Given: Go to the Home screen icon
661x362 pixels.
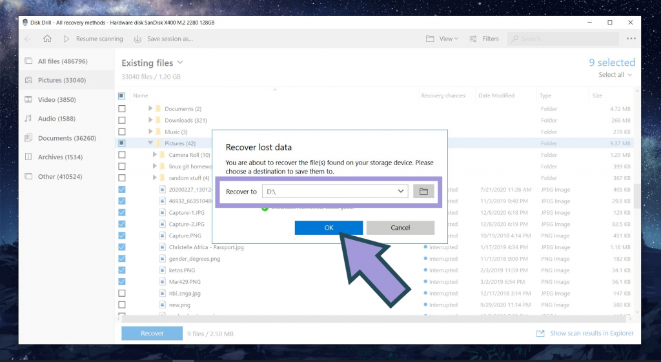Looking at the screenshot, I should [x=47, y=38].
